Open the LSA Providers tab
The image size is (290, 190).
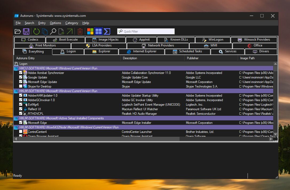pyautogui.click(x=99, y=46)
